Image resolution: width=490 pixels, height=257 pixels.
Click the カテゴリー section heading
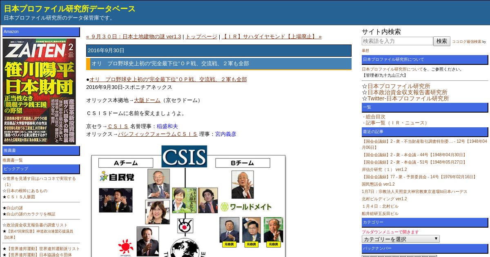click(x=425, y=222)
